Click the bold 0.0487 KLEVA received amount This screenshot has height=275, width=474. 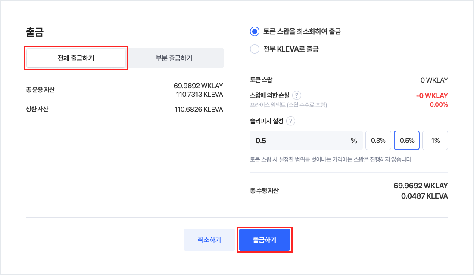[424, 196]
